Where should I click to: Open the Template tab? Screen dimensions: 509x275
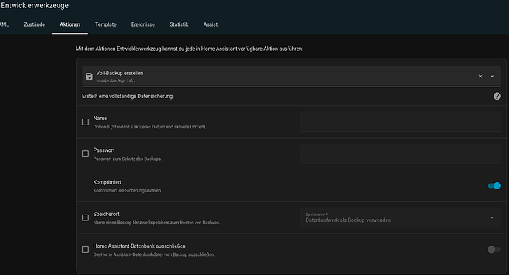[105, 24]
